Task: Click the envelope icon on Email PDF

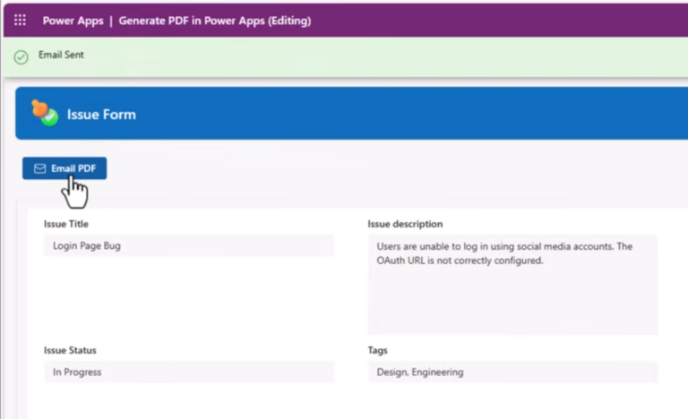Action: [39, 168]
